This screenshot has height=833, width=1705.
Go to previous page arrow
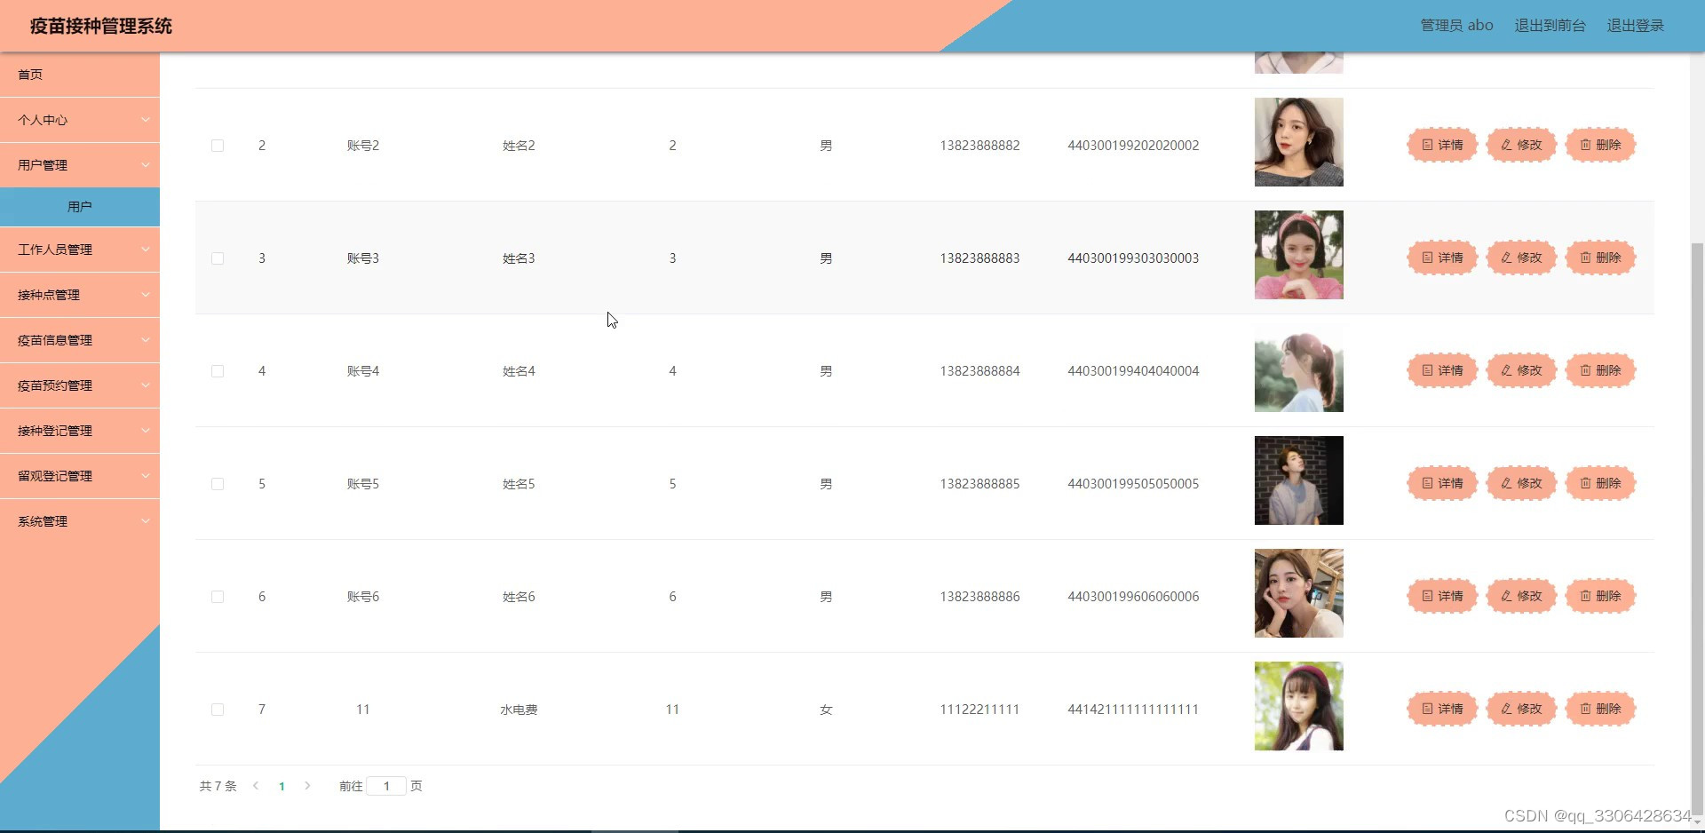(256, 786)
